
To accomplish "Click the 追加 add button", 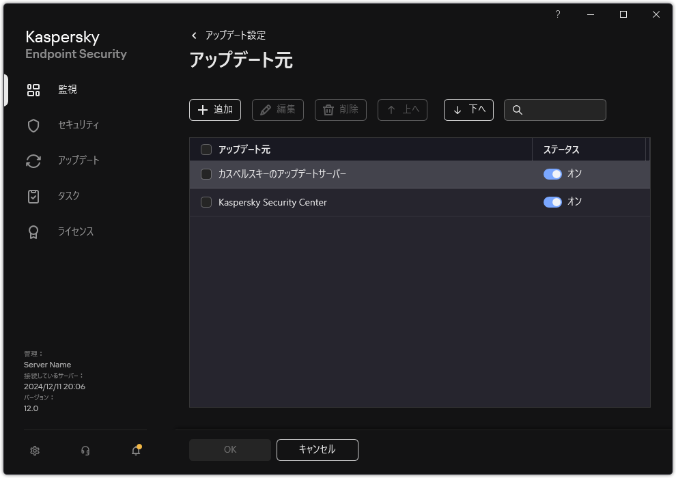I will (215, 109).
